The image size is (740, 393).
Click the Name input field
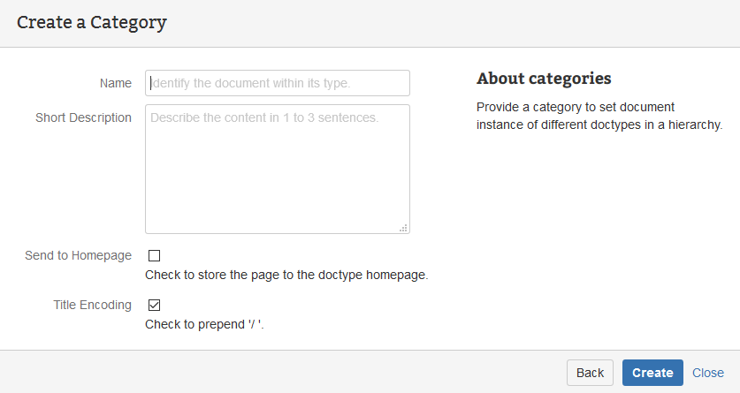[277, 83]
